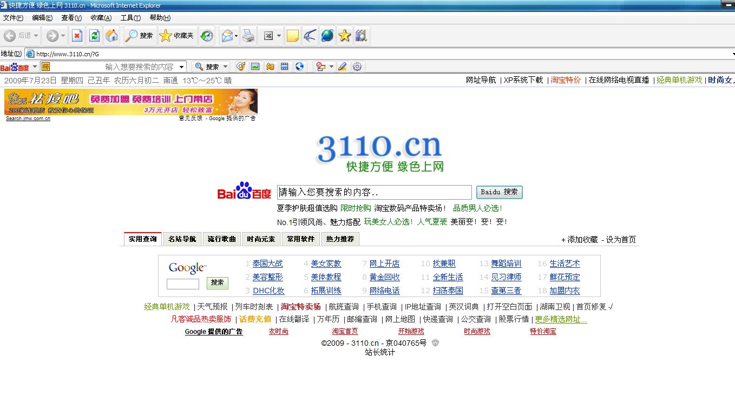The width and height of the screenshot is (735, 395).
Task: Click the 设为首页 link
Action: point(621,240)
